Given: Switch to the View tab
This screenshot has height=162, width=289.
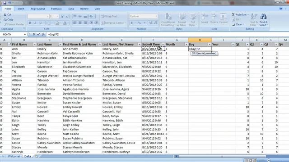Looking at the screenshot, I should click(x=98, y=9).
